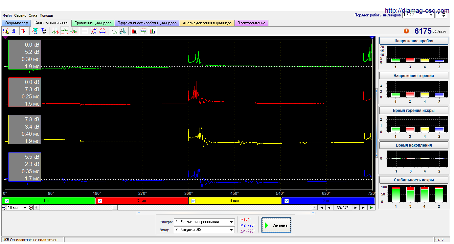The width and height of the screenshot is (454, 244).
Task: Jump to the first frame
Action: (321, 208)
